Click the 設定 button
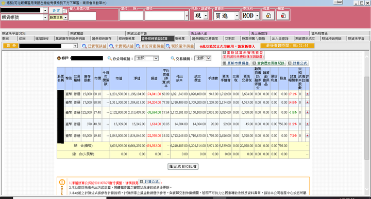The width and height of the screenshot is (371, 199). click(x=56, y=11)
